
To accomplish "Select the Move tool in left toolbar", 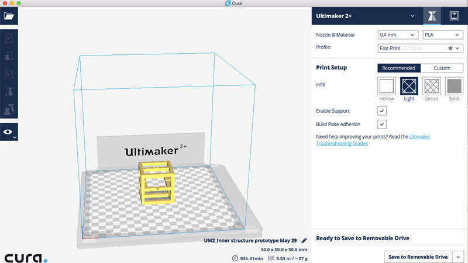I will click(9, 38).
